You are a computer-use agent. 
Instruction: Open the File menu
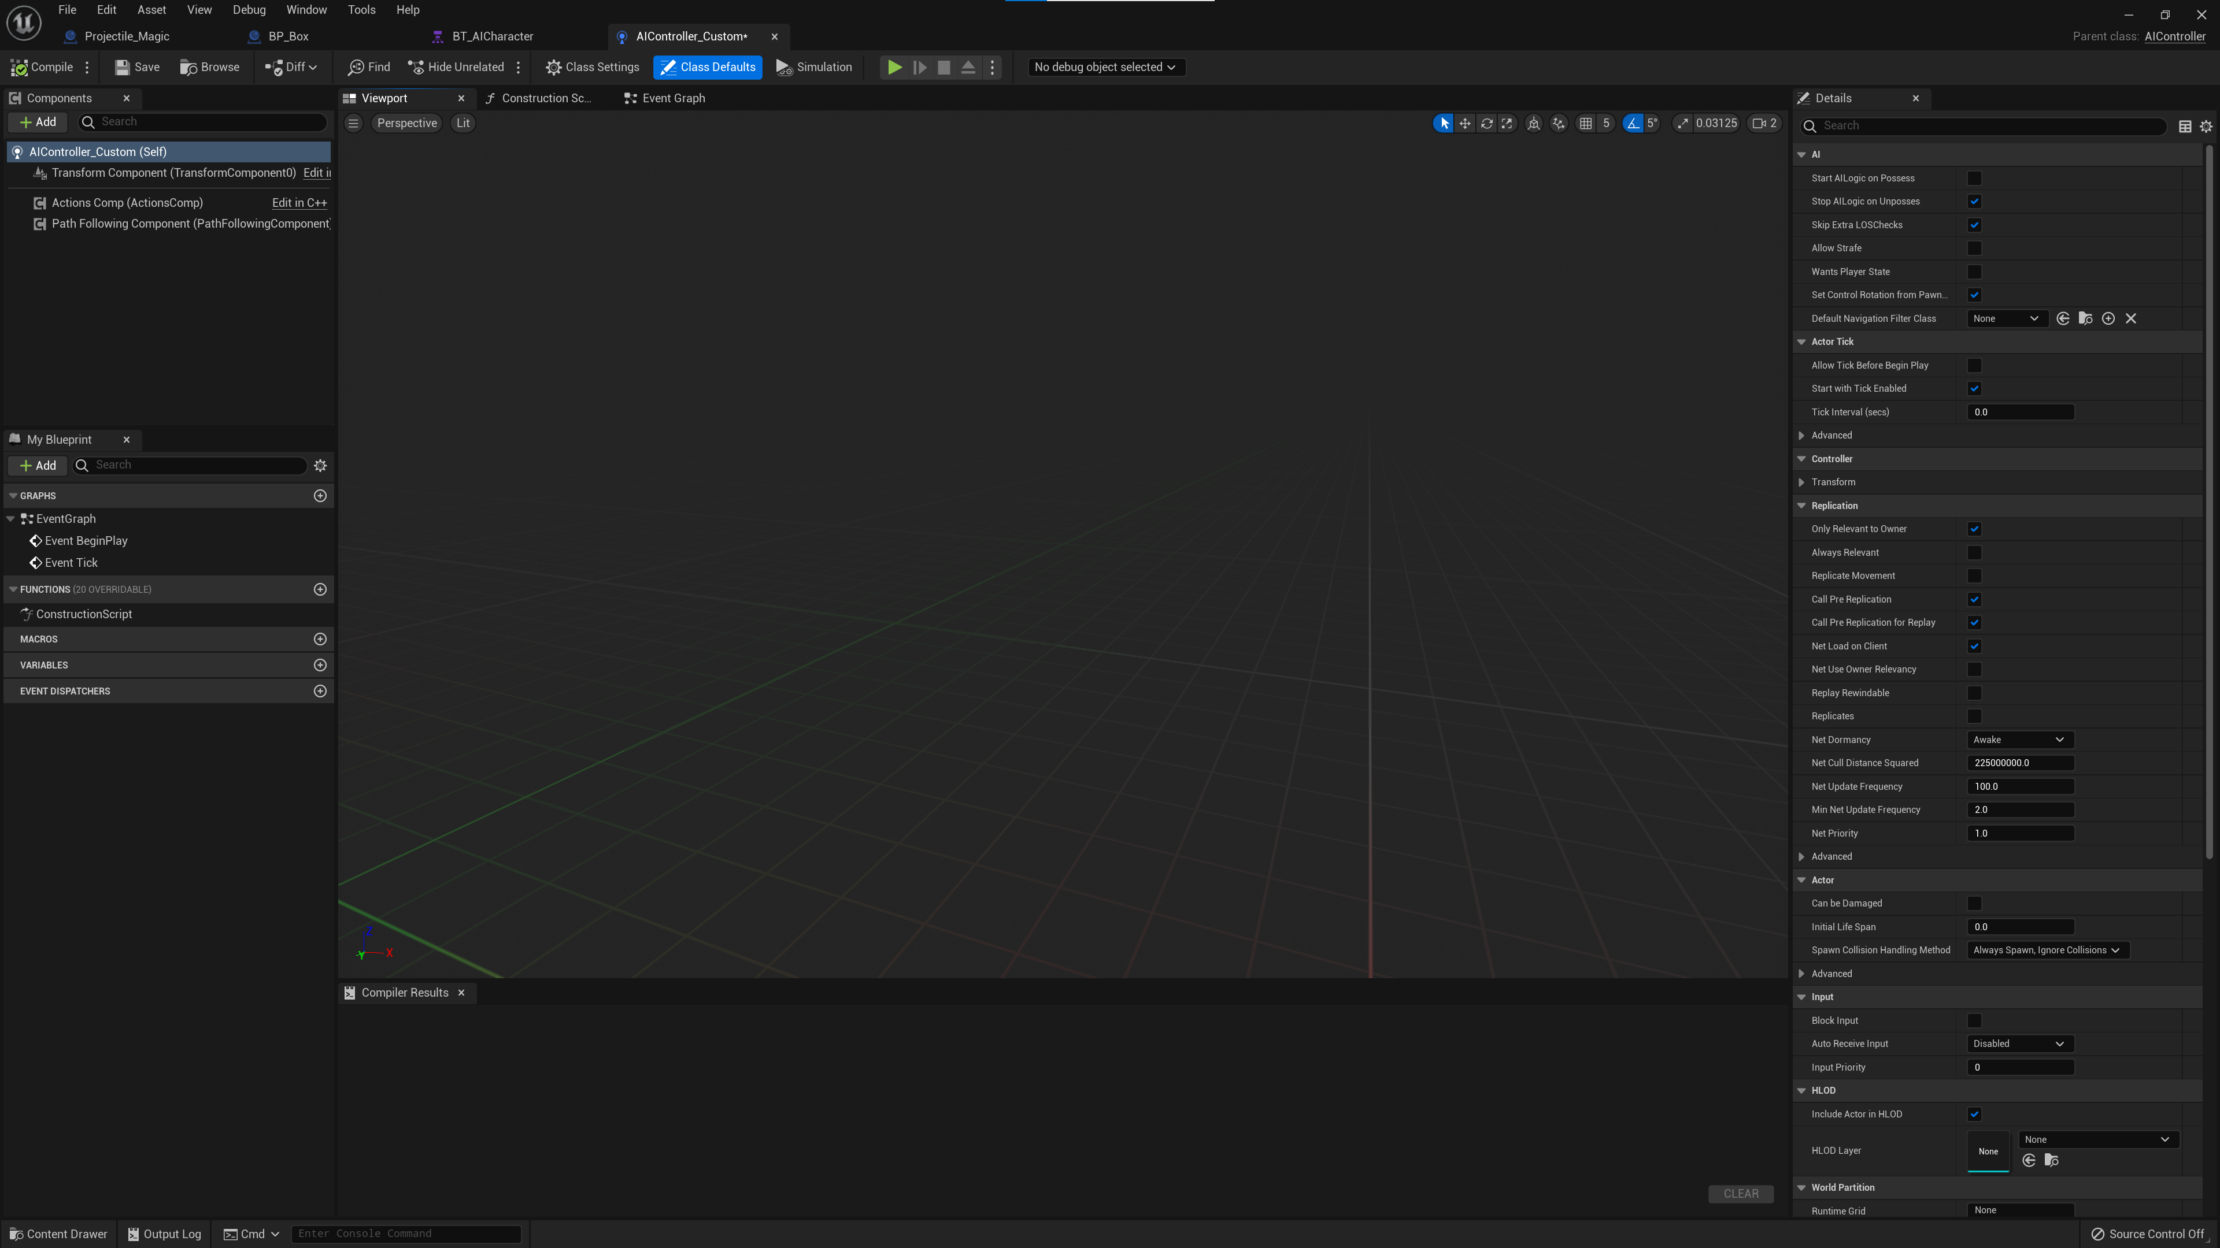67,9
